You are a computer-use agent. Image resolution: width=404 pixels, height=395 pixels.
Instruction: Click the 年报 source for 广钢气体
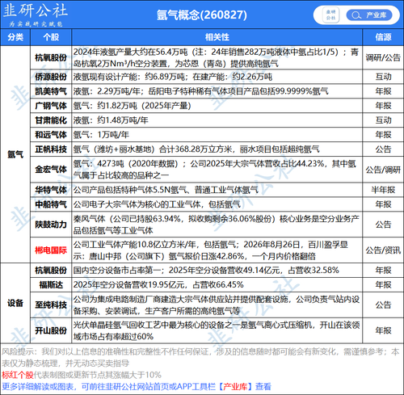[x=383, y=106]
